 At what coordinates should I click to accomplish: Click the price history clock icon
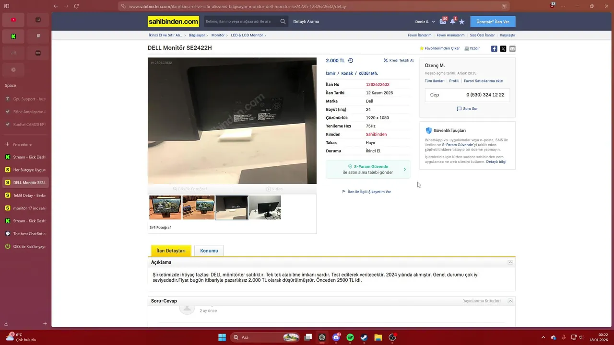351,61
